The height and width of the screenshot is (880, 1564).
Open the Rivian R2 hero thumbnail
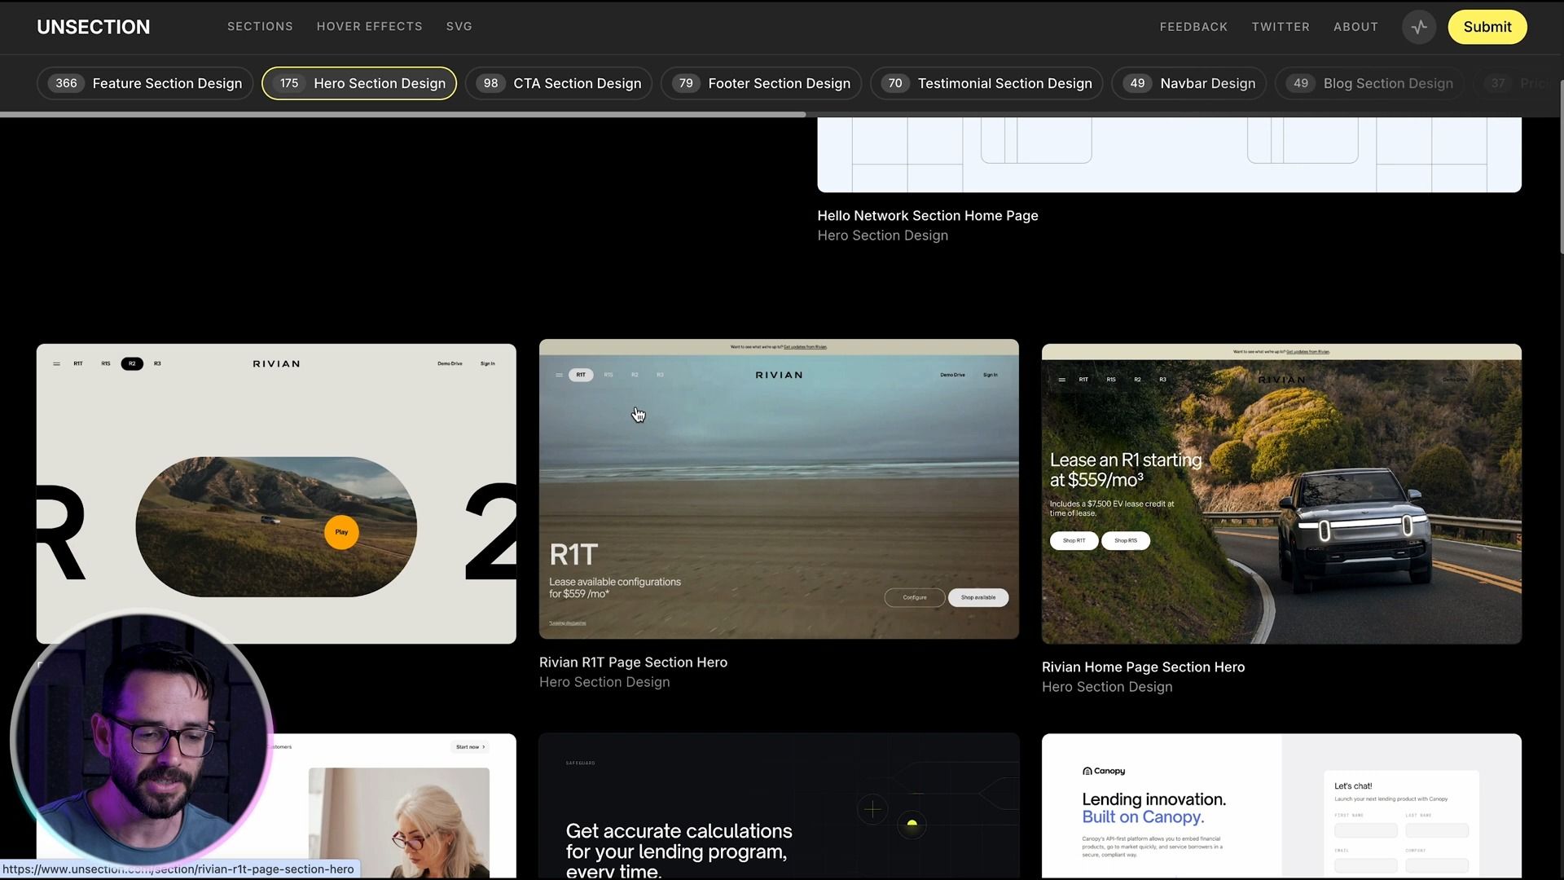[x=276, y=494]
